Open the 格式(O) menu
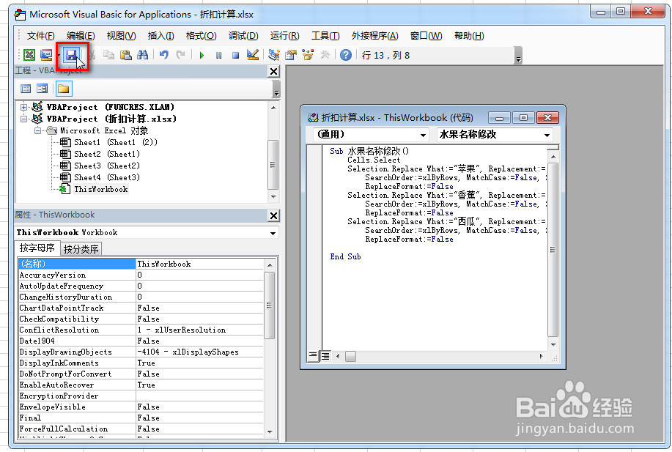 click(x=201, y=36)
